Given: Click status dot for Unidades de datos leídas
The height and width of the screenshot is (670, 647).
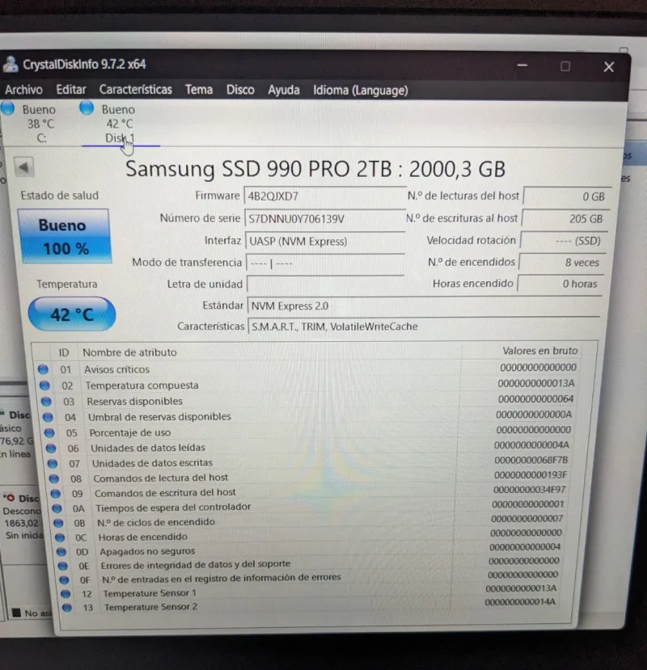Looking at the screenshot, I should pos(51,449).
